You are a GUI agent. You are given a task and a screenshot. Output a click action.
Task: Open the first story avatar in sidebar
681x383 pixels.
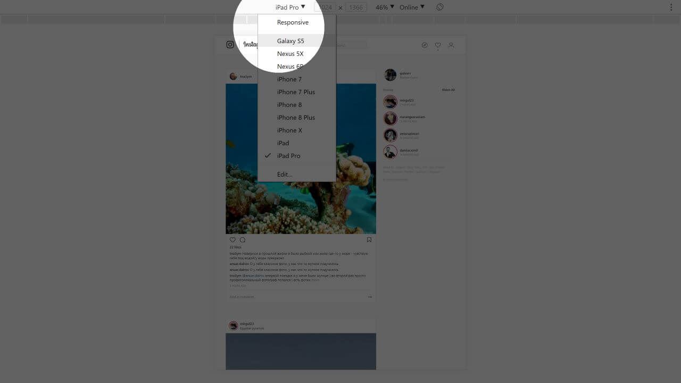[x=391, y=102]
